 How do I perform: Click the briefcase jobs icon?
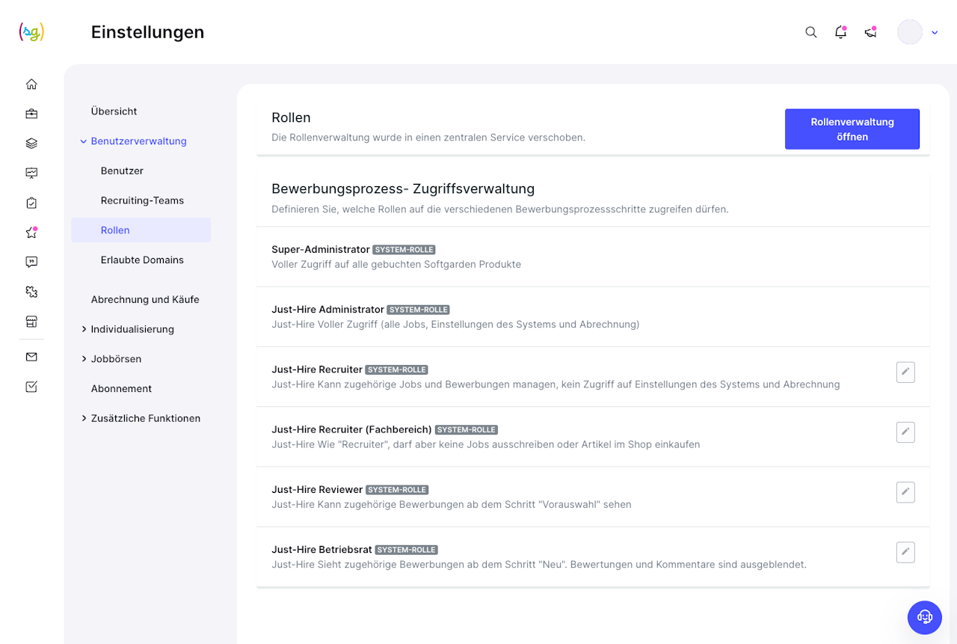(x=31, y=114)
